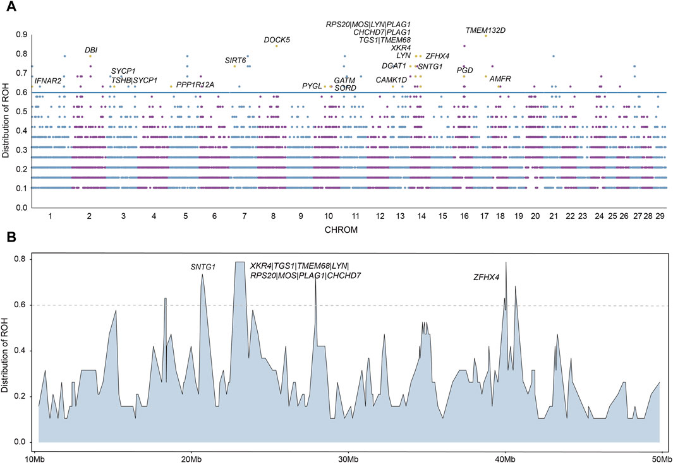Screen dimensions: 673x463
Task: Click the 50Mb x-axis tick
Action: (662, 459)
